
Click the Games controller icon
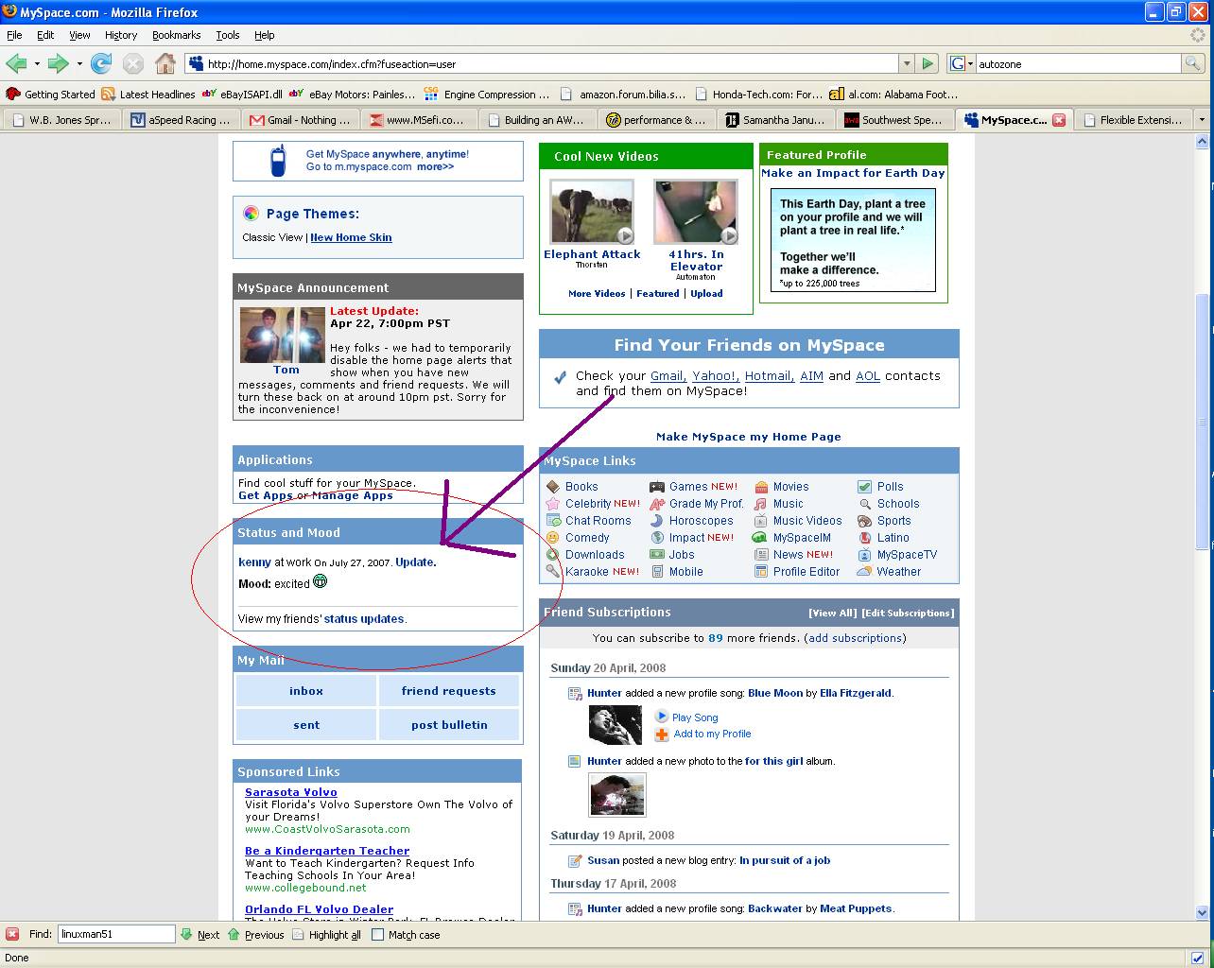click(657, 487)
